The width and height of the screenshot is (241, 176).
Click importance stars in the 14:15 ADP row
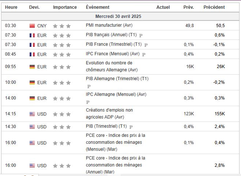coord(61,114)
